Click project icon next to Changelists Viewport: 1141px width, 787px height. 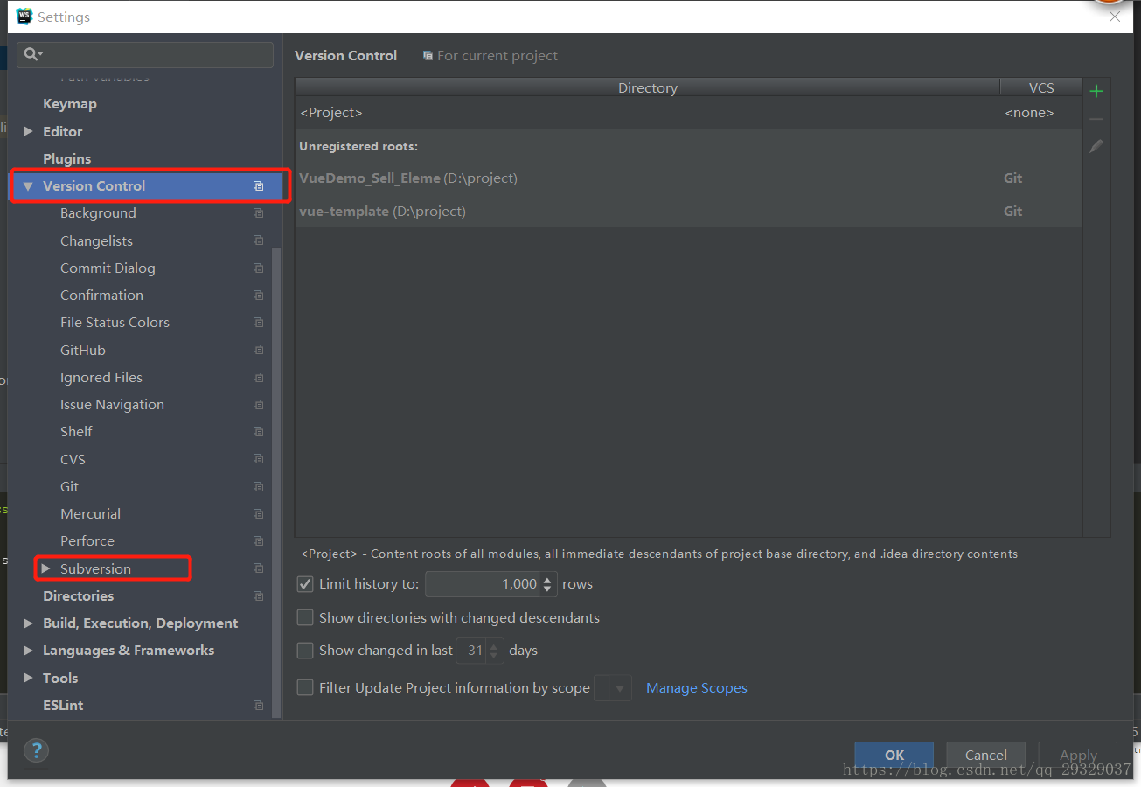258,240
